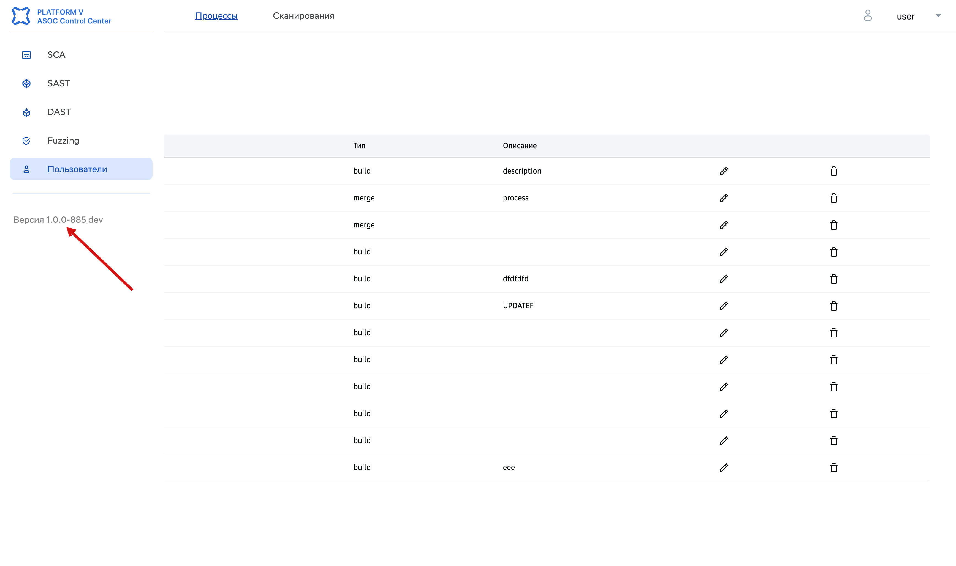
Task: Click the Пользователи person icon
Action: pos(26,169)
